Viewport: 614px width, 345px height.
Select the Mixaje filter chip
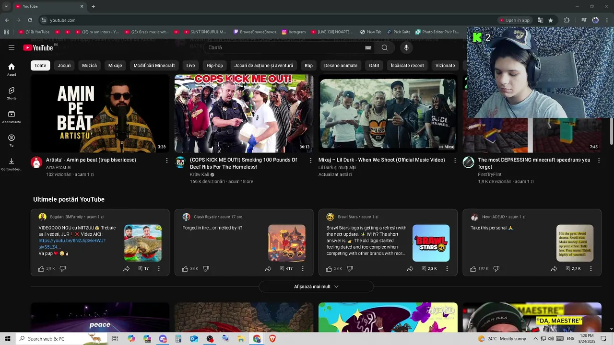coord(115,66)
